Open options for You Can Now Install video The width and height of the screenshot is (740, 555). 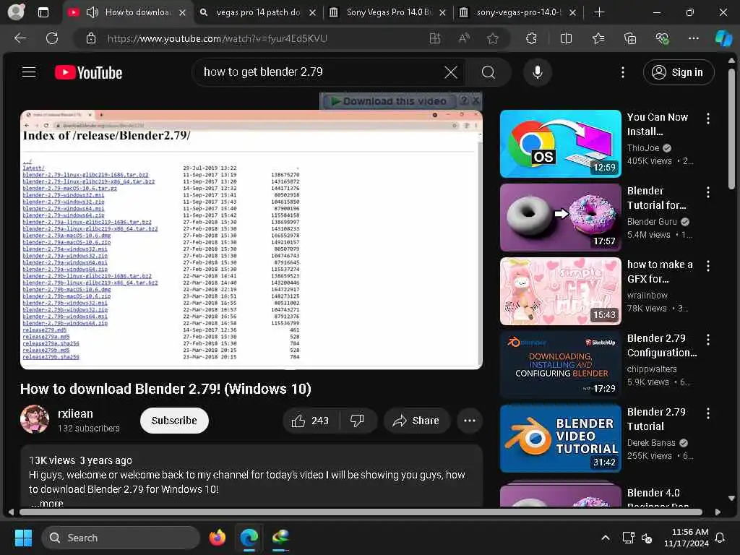click(708, 119)
